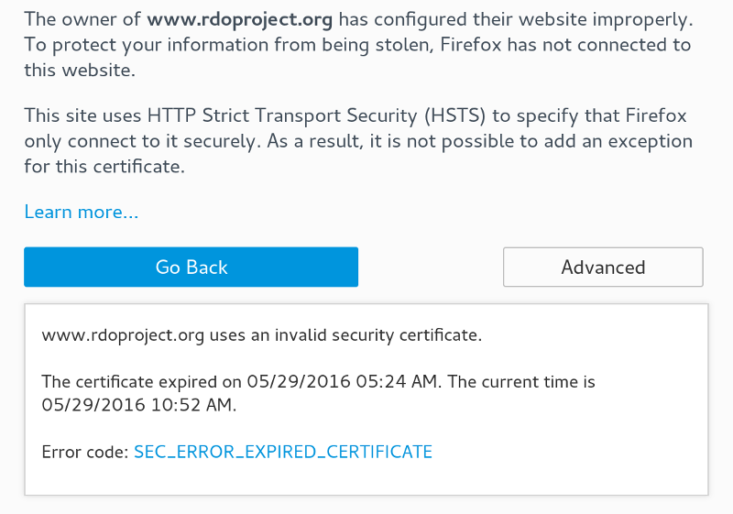This screenshot has width=733, height=514.
Task: Click "The certificate expired on" text
Action: click(141, 382)
